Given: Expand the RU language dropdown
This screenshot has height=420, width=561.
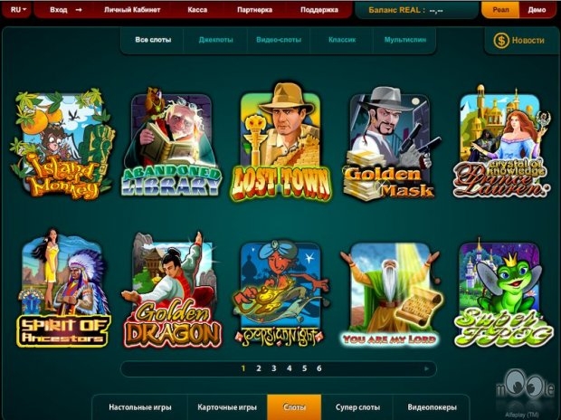Looking at the screenshot, I should tap(17, 10).
